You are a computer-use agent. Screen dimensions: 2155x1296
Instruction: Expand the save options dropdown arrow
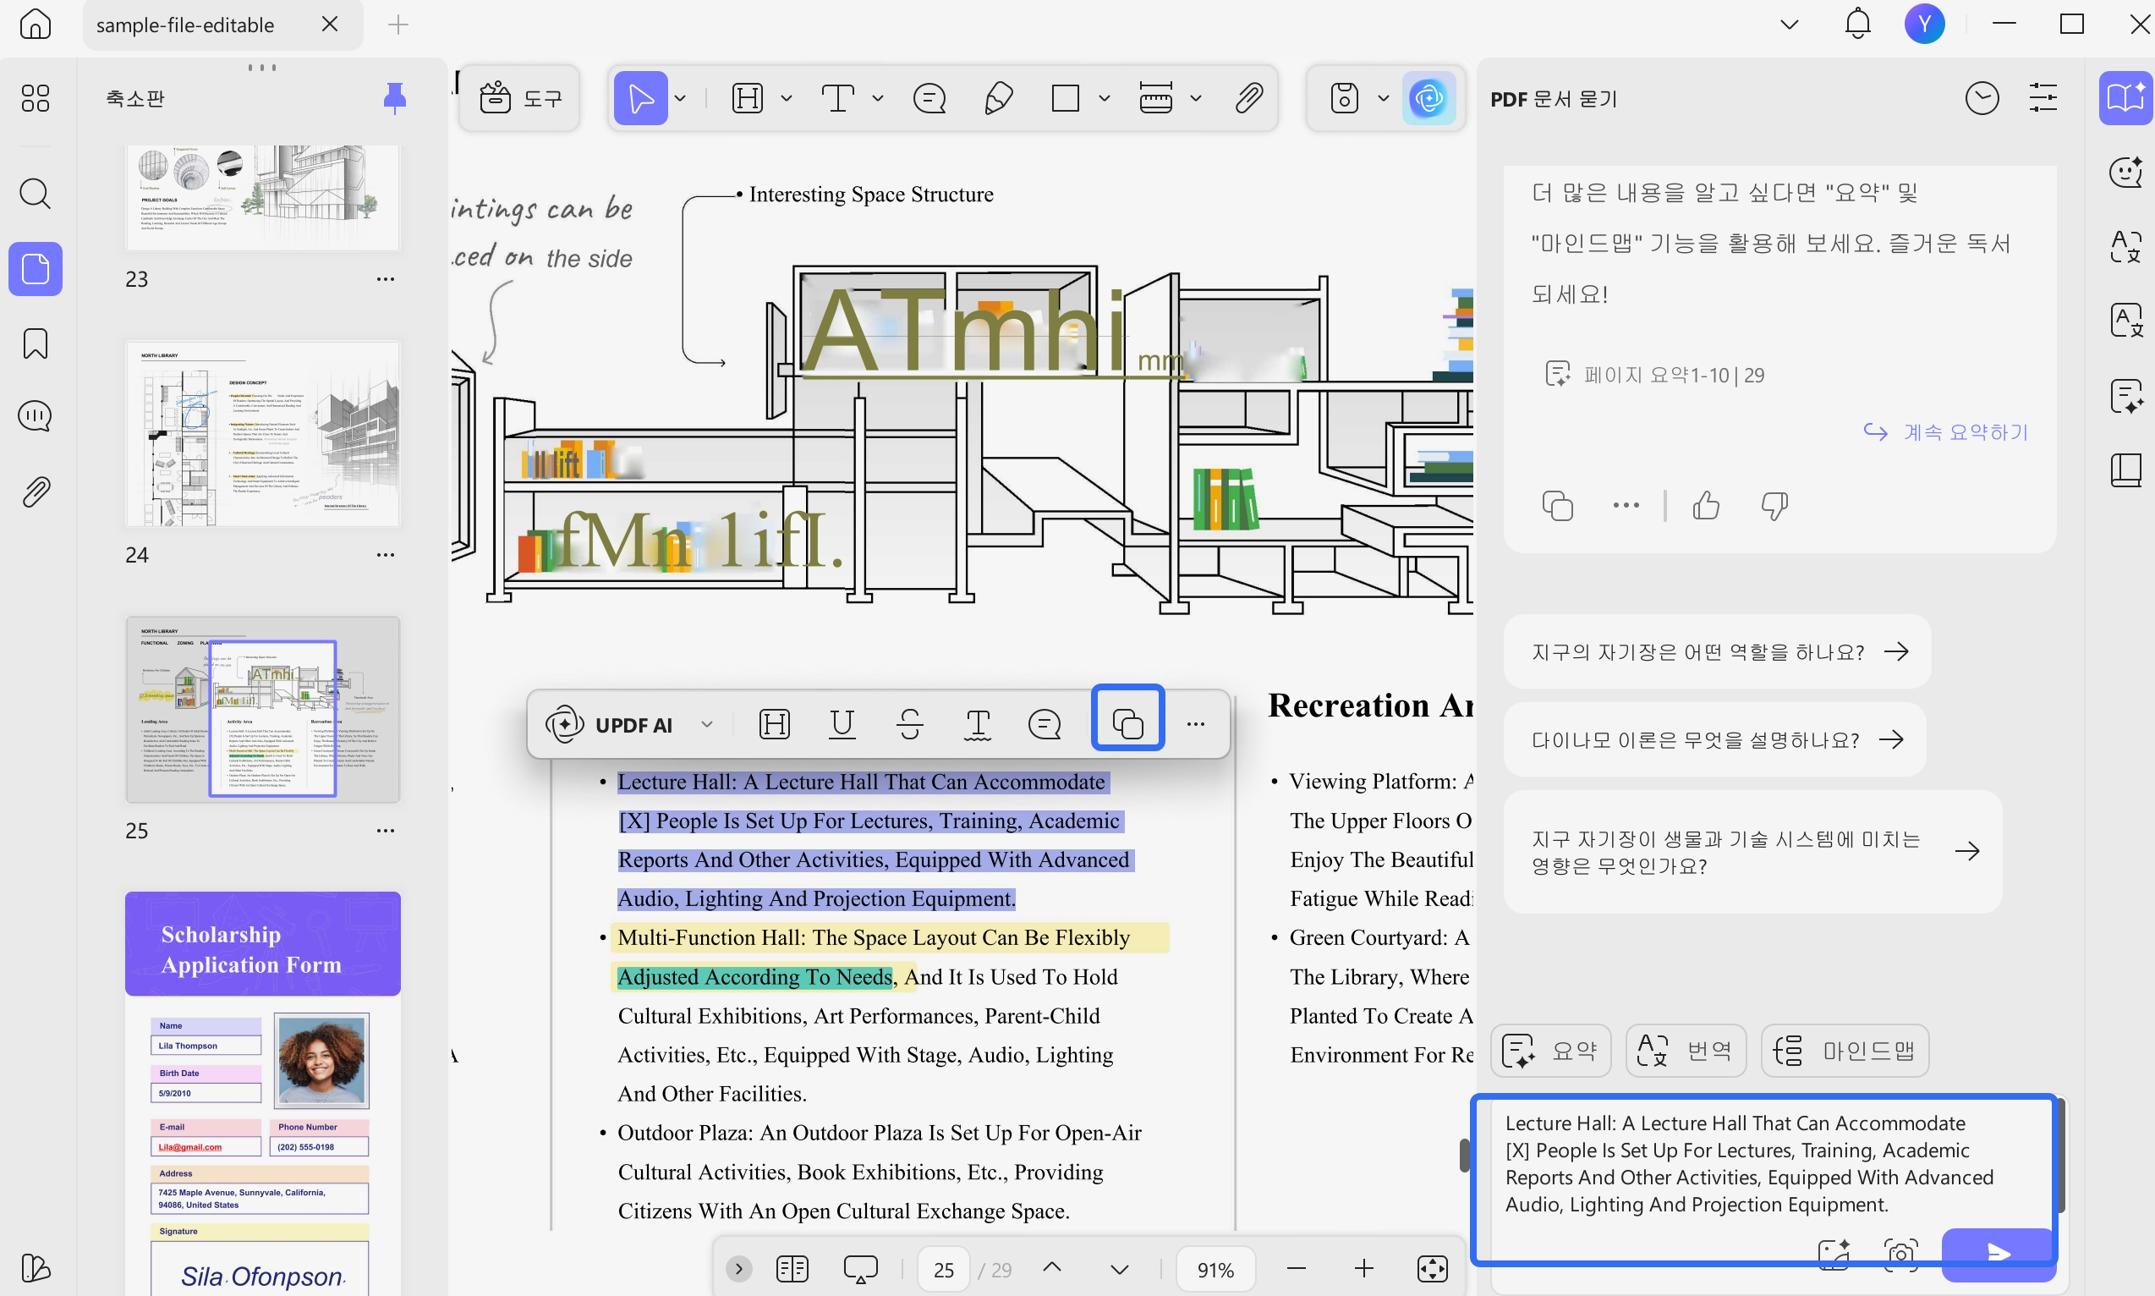pyautogui.click(x=1383, y=98)
